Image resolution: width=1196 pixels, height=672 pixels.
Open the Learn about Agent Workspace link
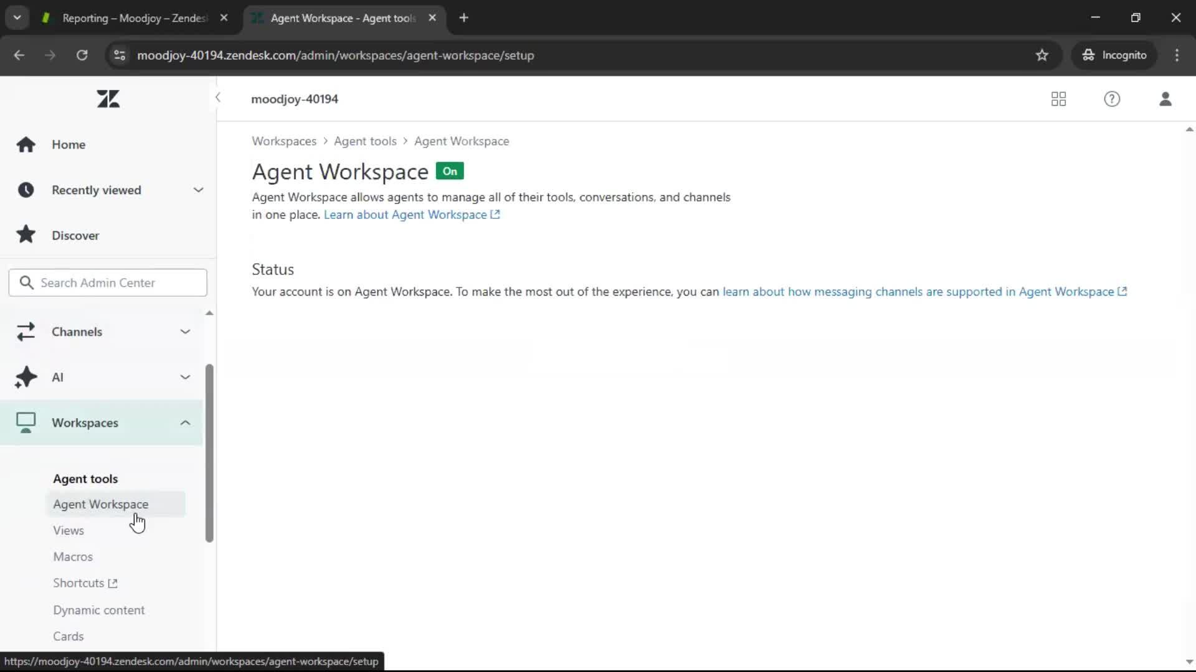[412, 215]
